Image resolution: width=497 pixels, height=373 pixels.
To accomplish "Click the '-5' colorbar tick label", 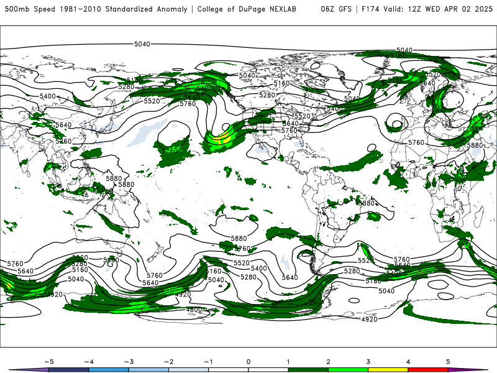I will point(49,362).
